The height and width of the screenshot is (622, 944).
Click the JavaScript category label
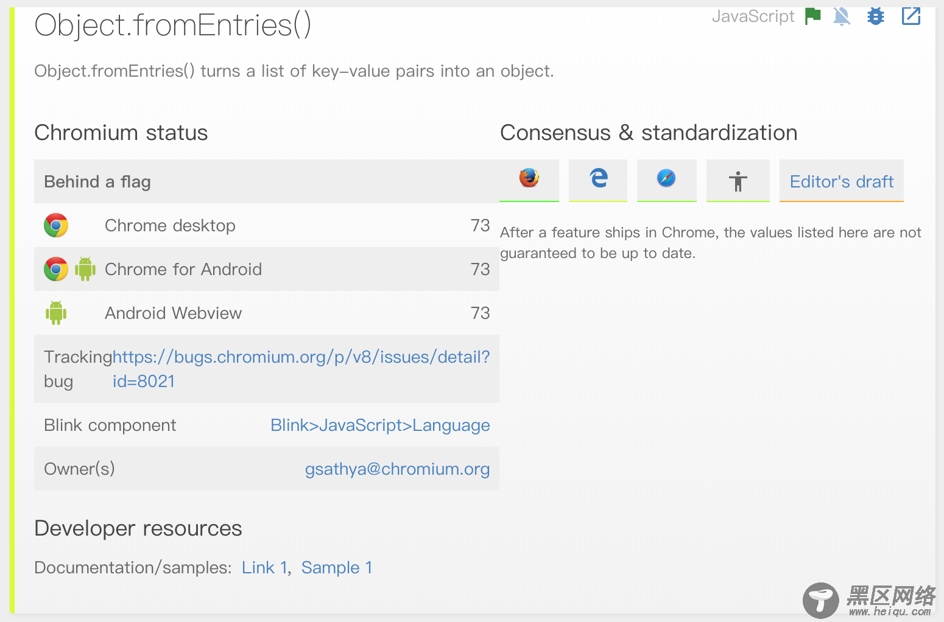click(x=753, y=16)
